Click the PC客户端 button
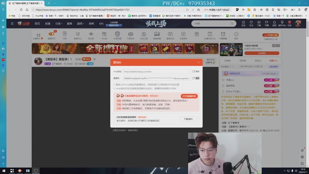Screen dimensions: 309x174 (271, 35)
